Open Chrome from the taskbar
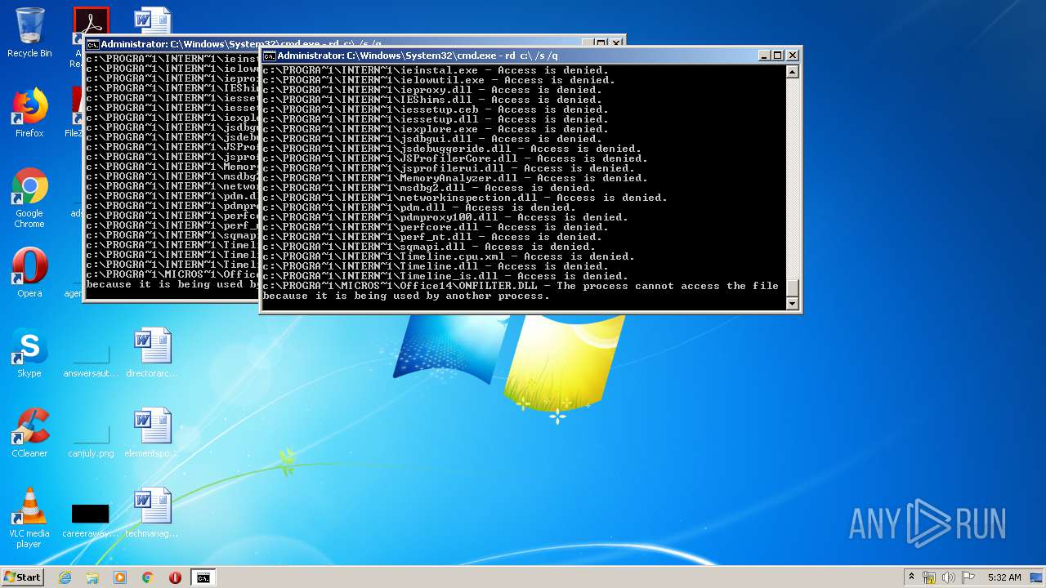The image size is (1046, 588). 148,577
